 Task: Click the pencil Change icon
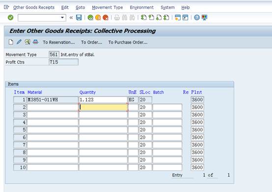[19, 42]
